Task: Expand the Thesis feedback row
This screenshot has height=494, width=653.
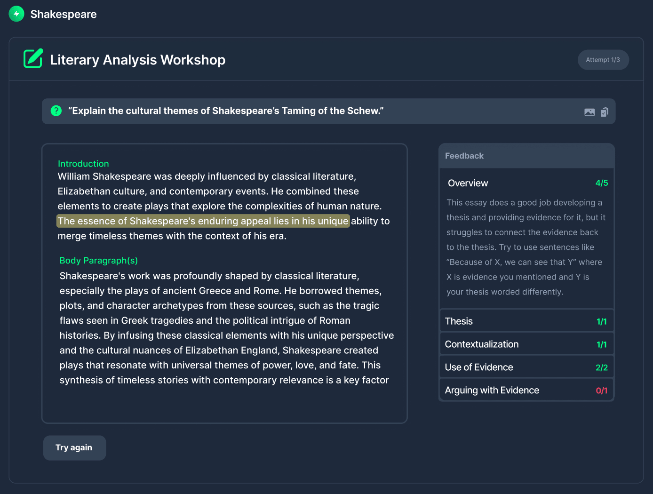Action: [x=526, y=321]
